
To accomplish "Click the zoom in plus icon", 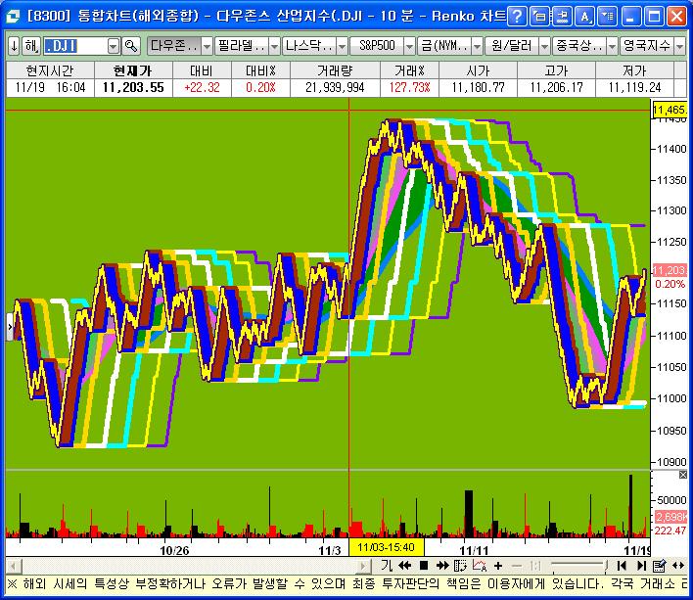I will (498, 566).
